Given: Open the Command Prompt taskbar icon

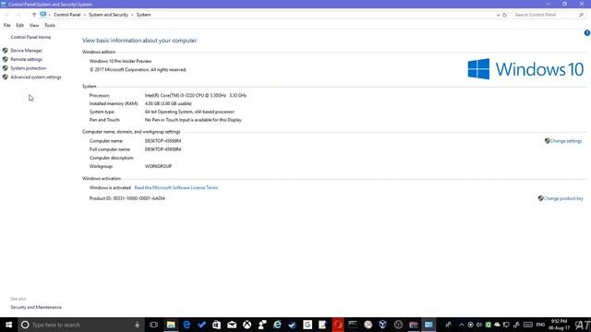Looking at the screenshot, I should 353,325.
